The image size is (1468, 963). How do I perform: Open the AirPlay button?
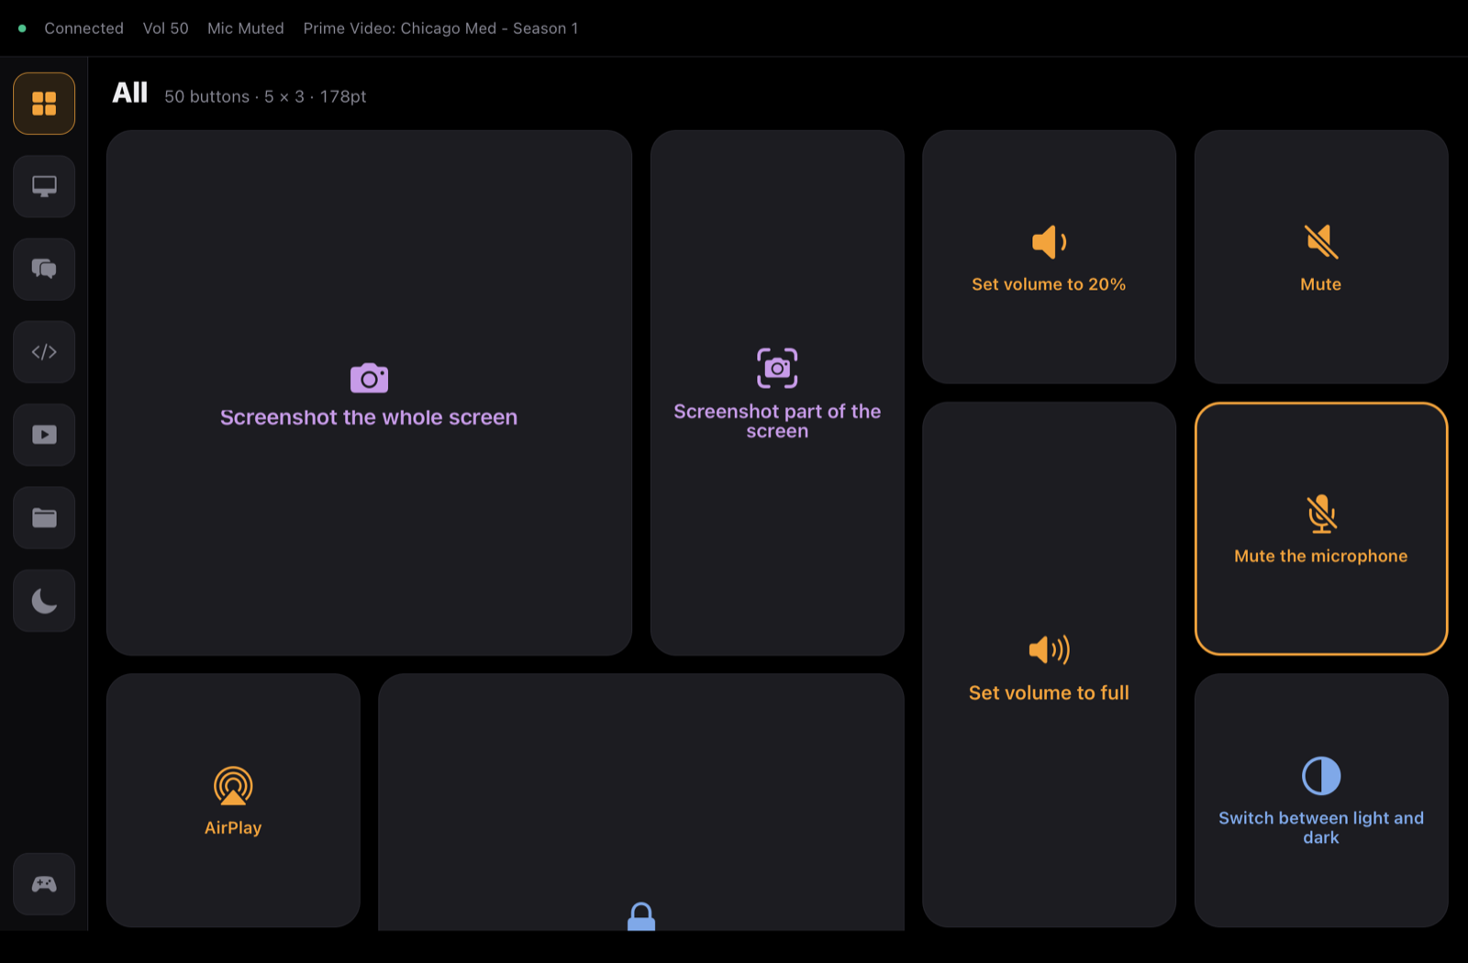point(233,800)
